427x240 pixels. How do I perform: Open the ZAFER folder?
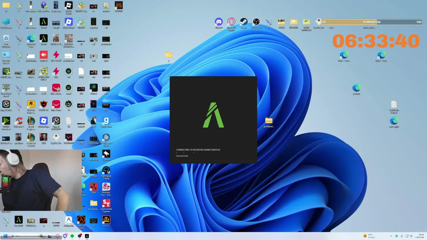pos(281,23)
